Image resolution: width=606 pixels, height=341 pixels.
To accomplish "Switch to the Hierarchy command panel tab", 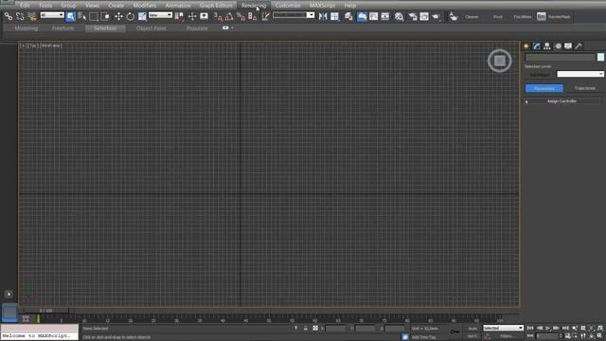I will [547, 46].
